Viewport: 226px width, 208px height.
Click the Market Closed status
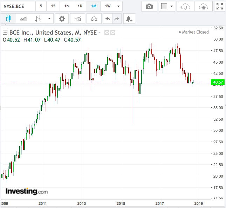(x=194, y=32)
